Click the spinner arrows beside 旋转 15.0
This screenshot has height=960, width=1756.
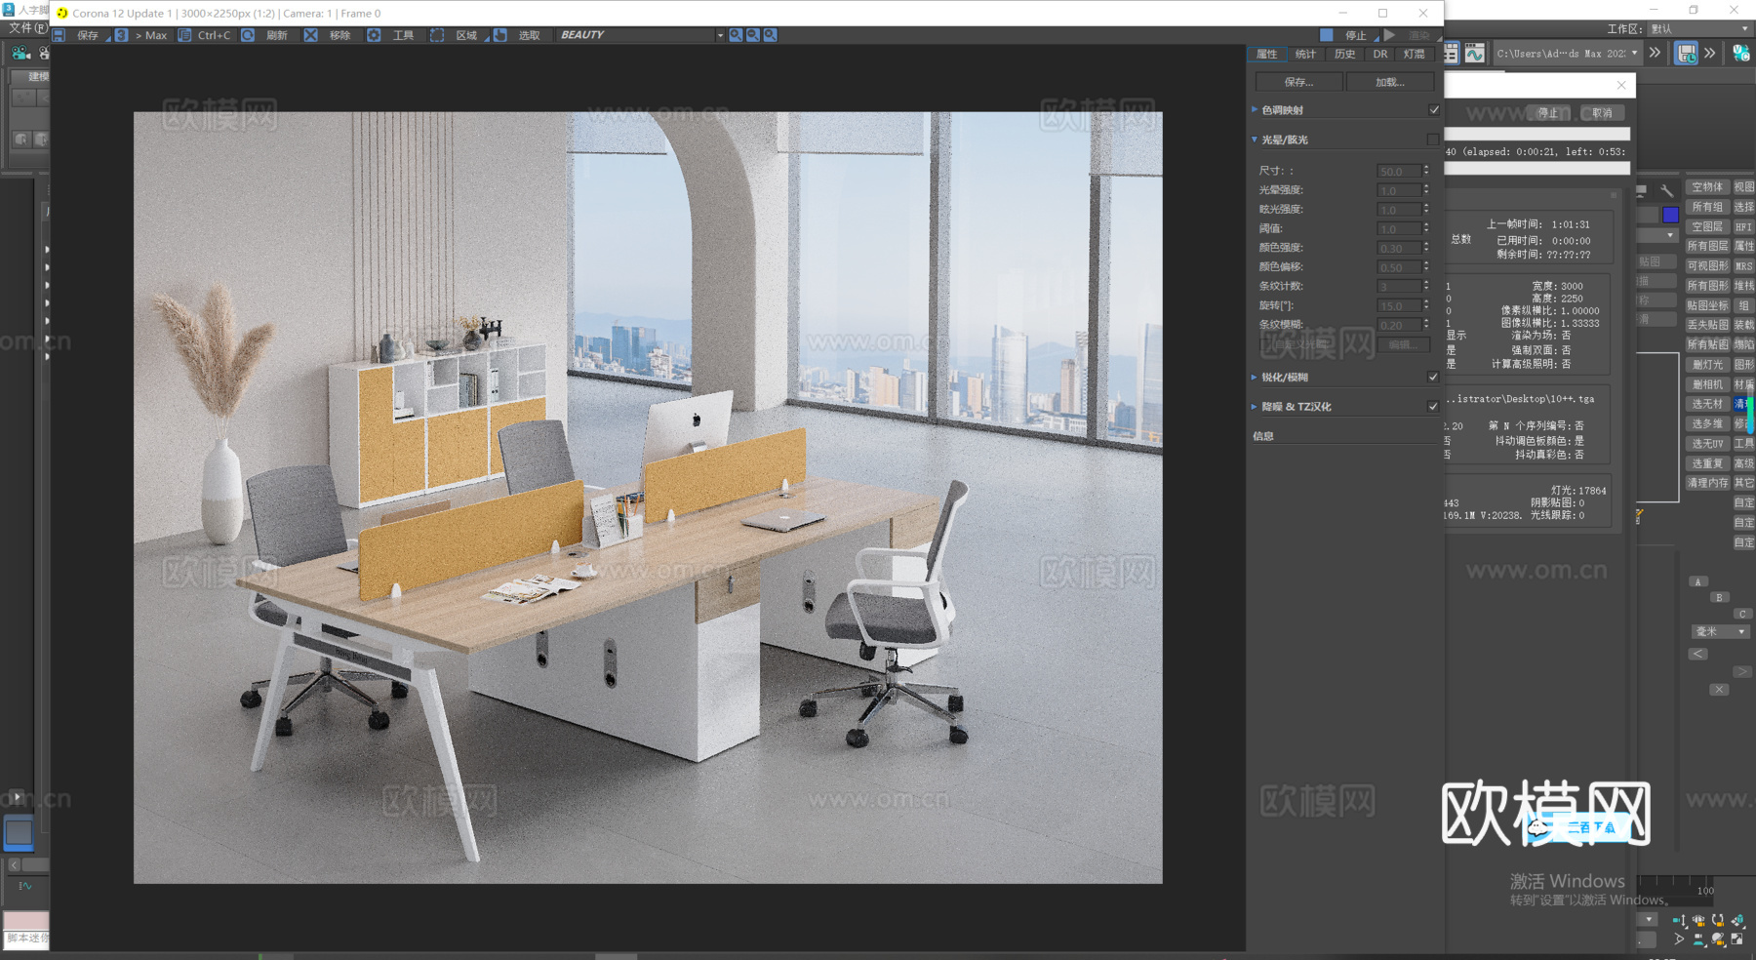pos(1426,305)
